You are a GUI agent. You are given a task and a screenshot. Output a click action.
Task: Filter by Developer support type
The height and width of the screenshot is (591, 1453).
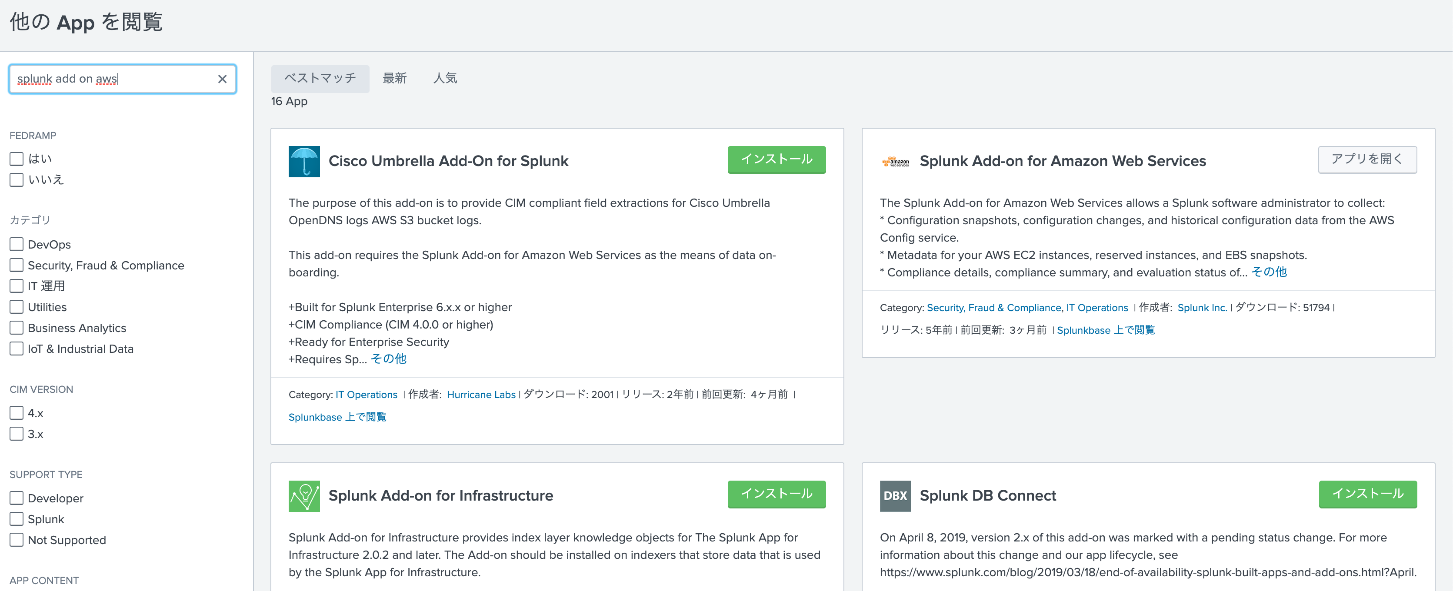(17, 498)
